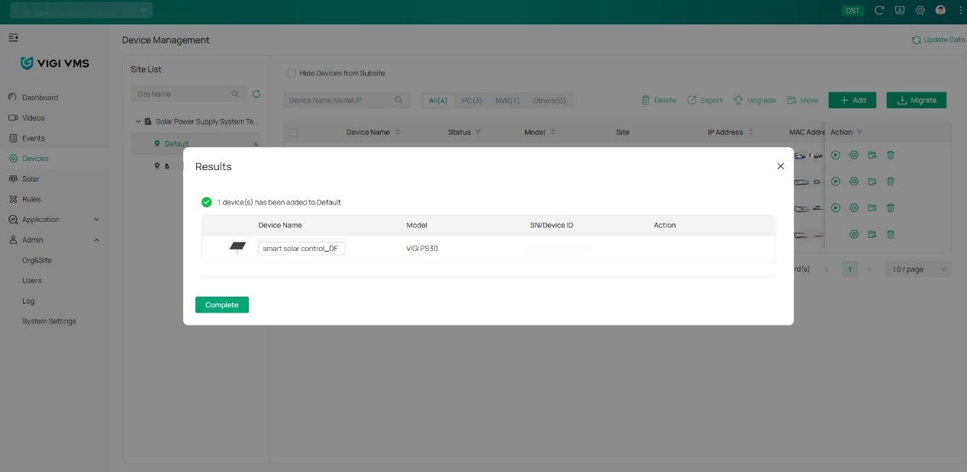The width and height of the screenshot is (967, 472).
Task: Click the green Add button
Action: click(x=853, y=100)
